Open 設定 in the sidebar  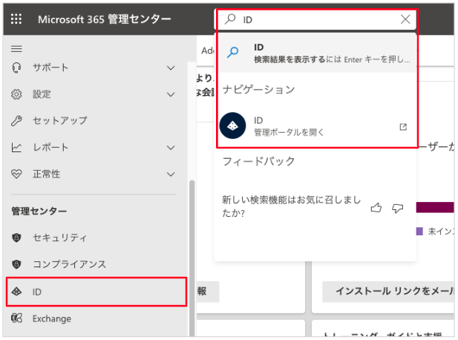click(x=94, y=94)
